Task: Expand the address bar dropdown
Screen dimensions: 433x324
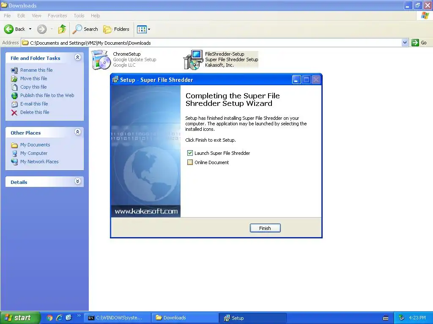Action: point(405,43)
